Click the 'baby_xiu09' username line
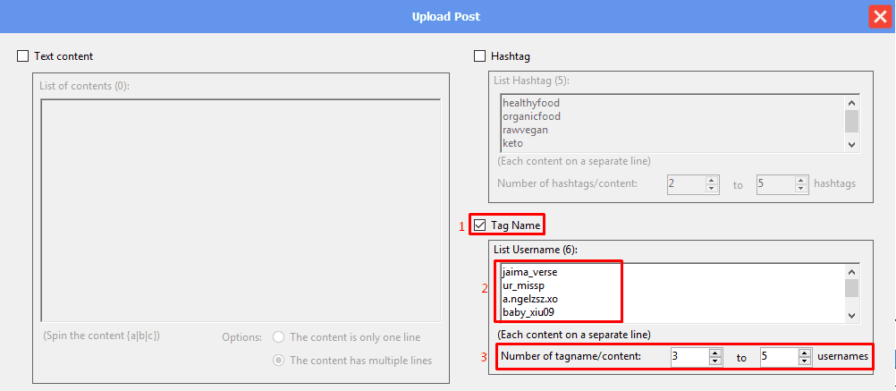 point(529,312)
